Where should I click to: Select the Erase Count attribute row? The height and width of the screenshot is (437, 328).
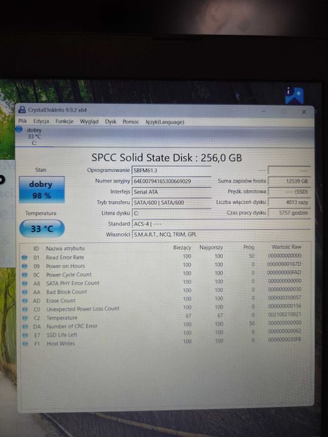tap(165, 299)
